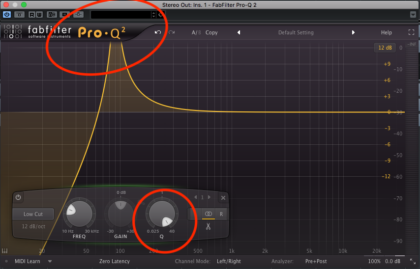Switch A/B setting in host toolbar

(x=52, y=14)
